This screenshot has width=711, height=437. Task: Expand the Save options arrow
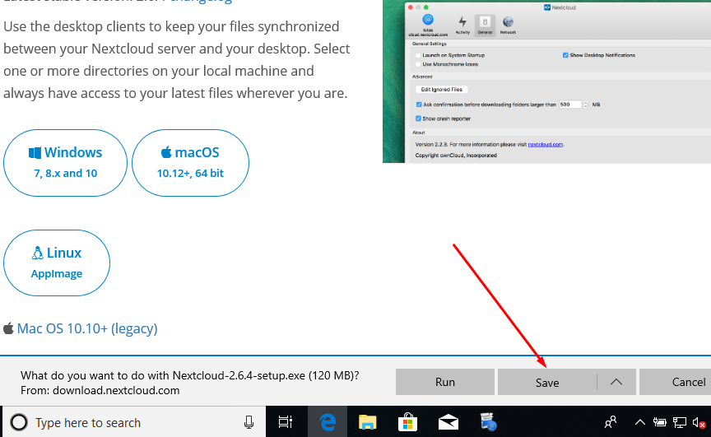pyautogui.click(x=616, y=382)
